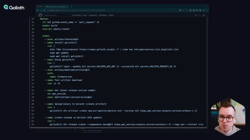
Task: Click the 'steps:' line 40
Action: [46, 36]
